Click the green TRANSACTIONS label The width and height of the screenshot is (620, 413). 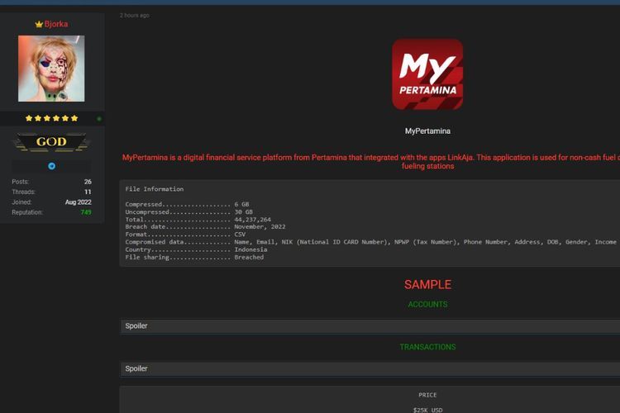click(427, 347)
